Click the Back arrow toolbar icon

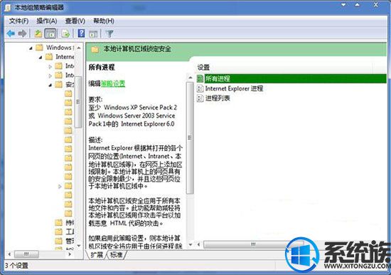coord(11,33)
